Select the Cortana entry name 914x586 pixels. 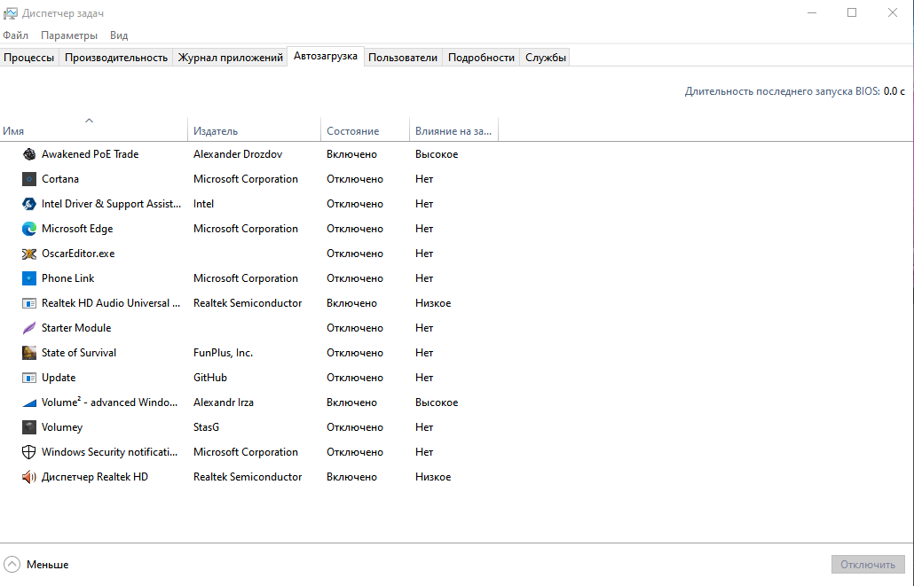(60, 179)
